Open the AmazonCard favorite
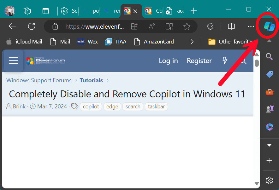279x190 pixels. click(154, 42)
